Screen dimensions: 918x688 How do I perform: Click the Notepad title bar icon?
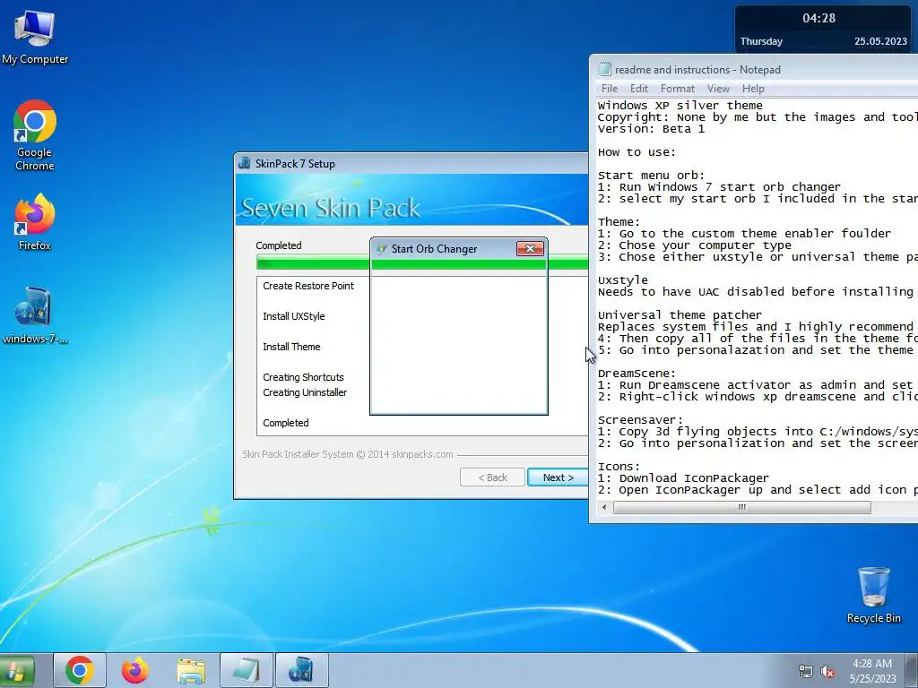(x=605, y=69)
